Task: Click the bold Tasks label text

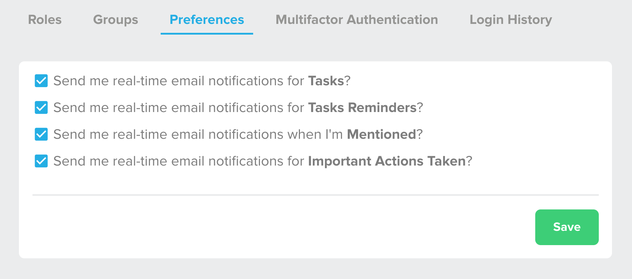Action: (326, 81)
